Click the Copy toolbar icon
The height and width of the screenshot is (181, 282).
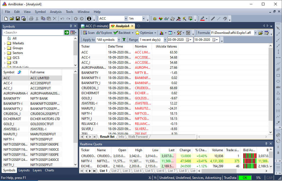coord(43,19)
